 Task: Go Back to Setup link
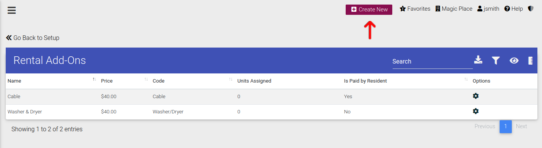[32, 38]
